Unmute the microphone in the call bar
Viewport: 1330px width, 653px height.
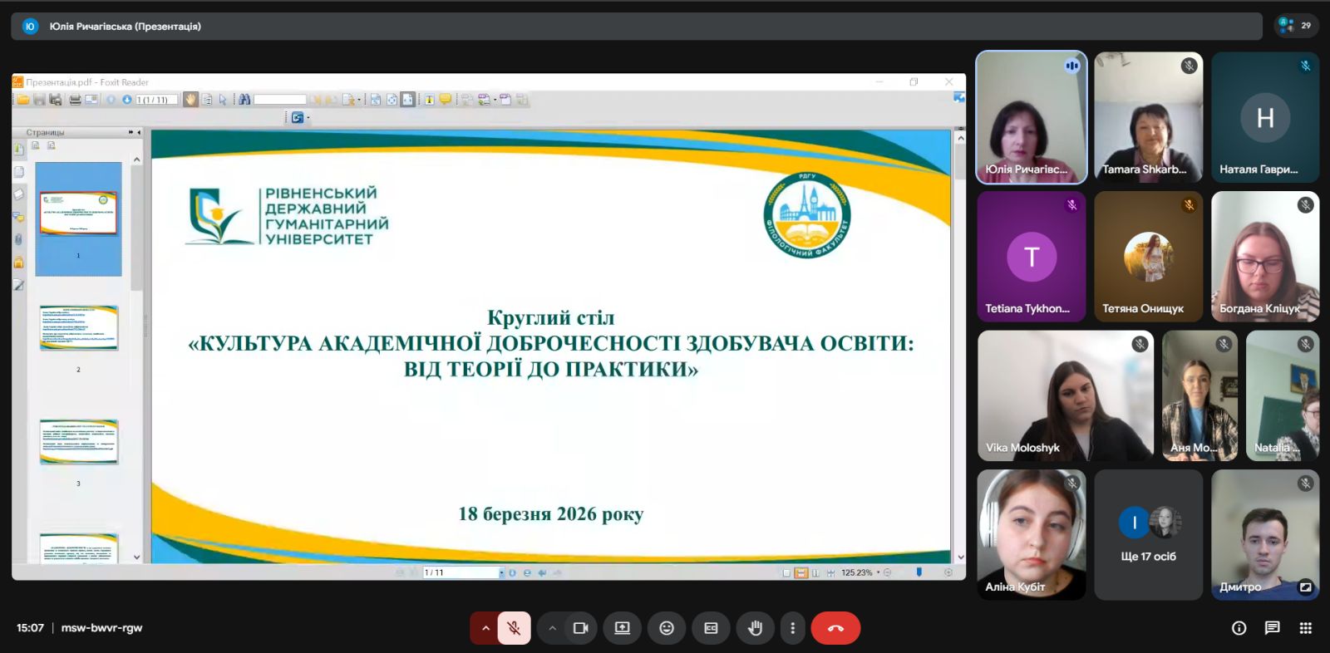click(515, 628)
